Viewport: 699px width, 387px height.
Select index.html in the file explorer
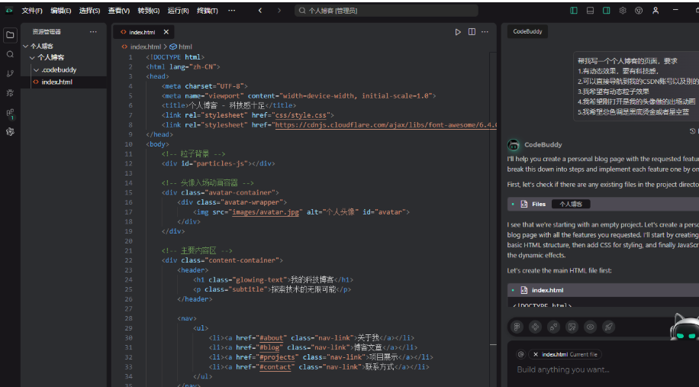click(x=56, y=82)
